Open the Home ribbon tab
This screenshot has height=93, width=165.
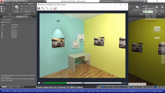pyautogui.click(x=7, y=4)
